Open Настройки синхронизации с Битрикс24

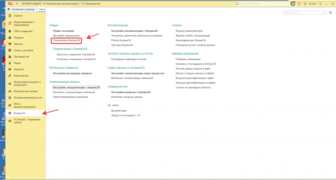click(x=76, y=87)
